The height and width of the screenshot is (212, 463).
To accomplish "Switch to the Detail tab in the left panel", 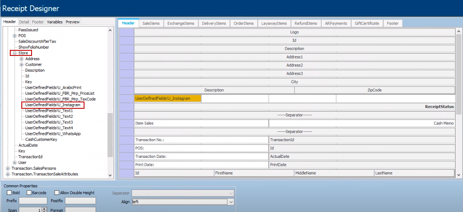I will tap(24, 22).
